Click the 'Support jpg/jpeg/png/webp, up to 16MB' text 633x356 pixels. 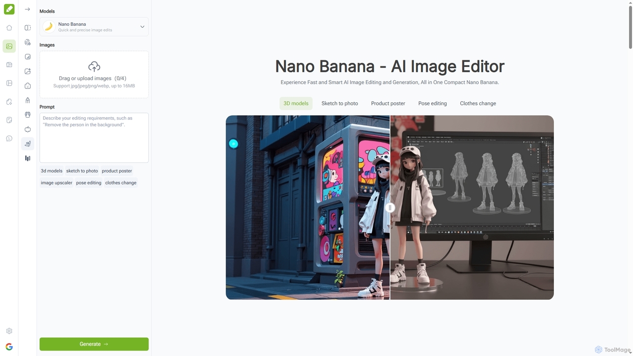tap(94, 86)
